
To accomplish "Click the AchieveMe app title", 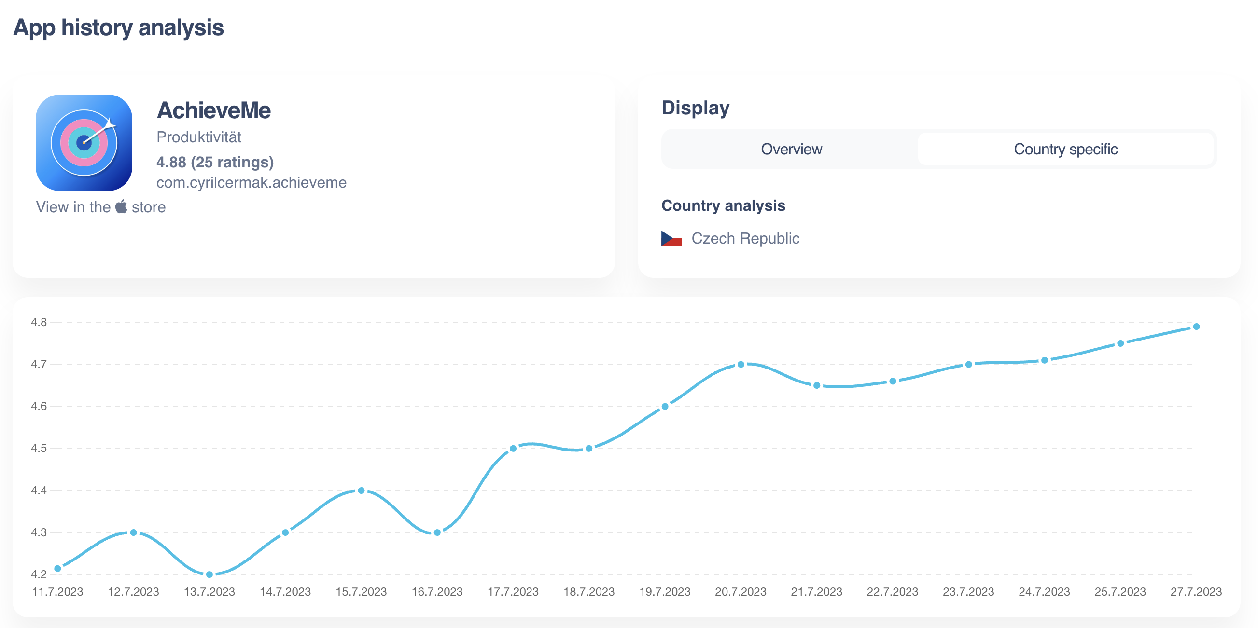I will (213, 110).
